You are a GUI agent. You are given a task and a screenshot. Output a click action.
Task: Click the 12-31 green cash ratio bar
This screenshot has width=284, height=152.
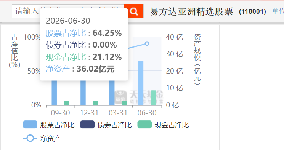95,103
